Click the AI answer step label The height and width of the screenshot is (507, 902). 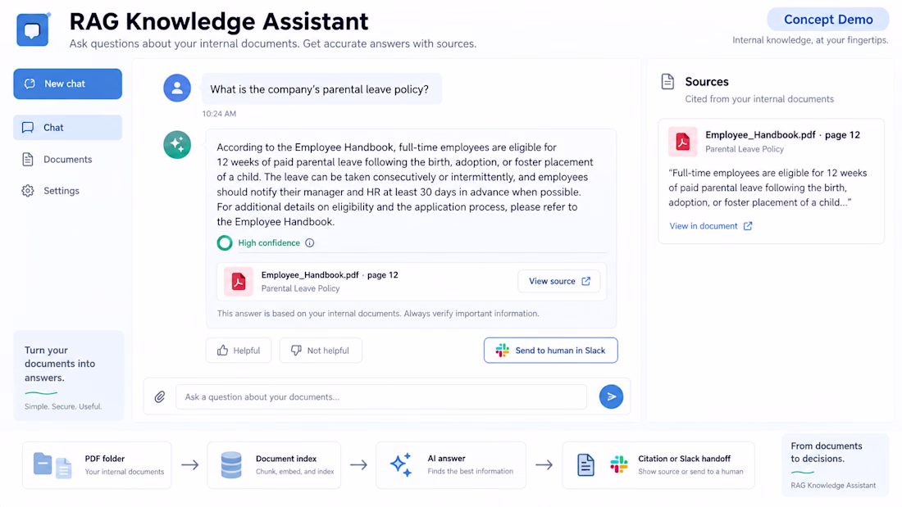[x=446, y=459]
